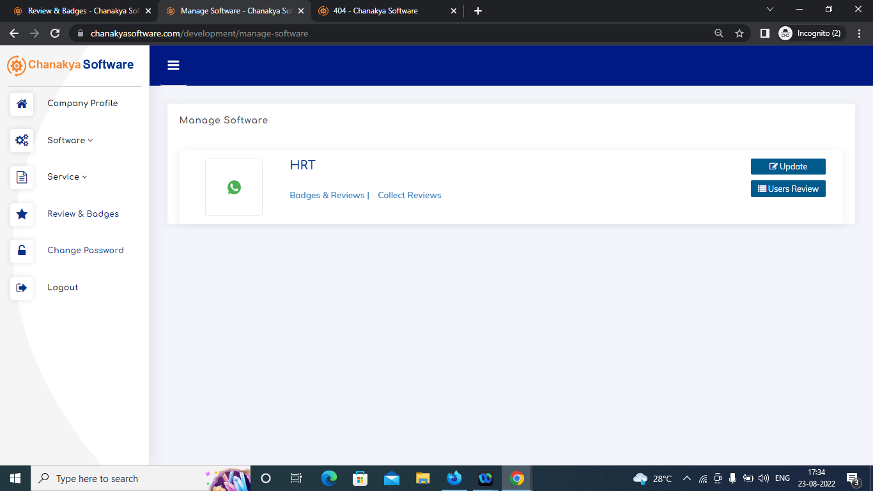Viewport: 873px width, 491px height.
Task: Close the 404 - Chanakya Software tab
Action: point(454,11)
